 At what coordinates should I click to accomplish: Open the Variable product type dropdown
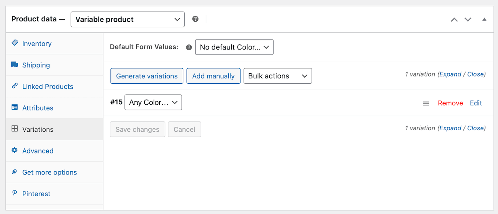click(127, 19)
